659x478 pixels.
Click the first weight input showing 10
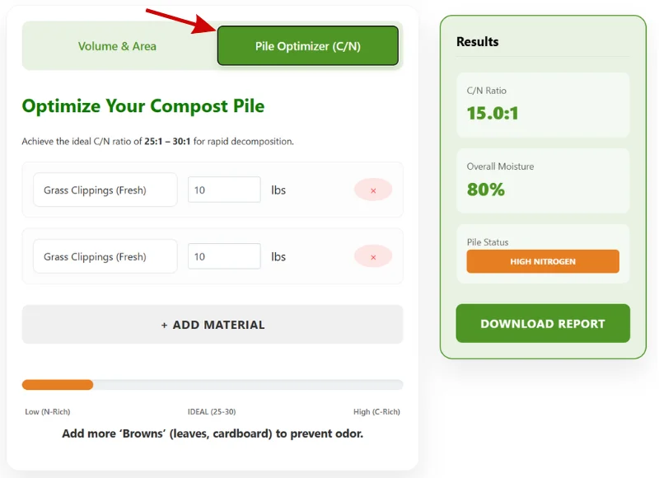[x=224, y=190]
